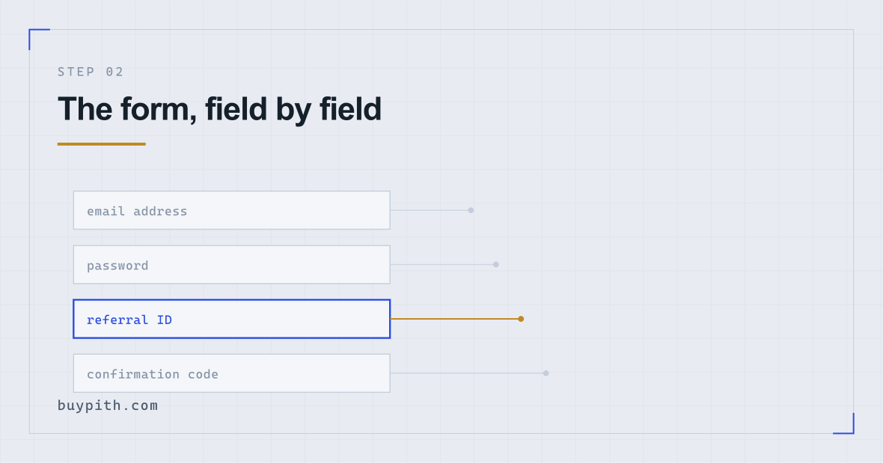This screenshot has height=463, width=883.
Task: Click the callout dot next to confirmation code
Action: pos(546,373)
